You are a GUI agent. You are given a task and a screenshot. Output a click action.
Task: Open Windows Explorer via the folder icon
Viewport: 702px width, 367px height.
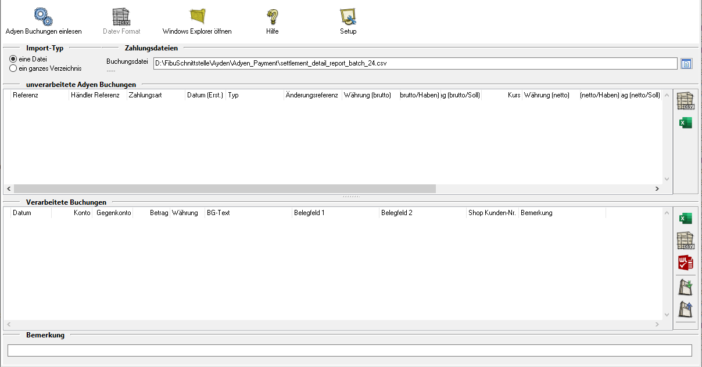click(x=198, y=16)
